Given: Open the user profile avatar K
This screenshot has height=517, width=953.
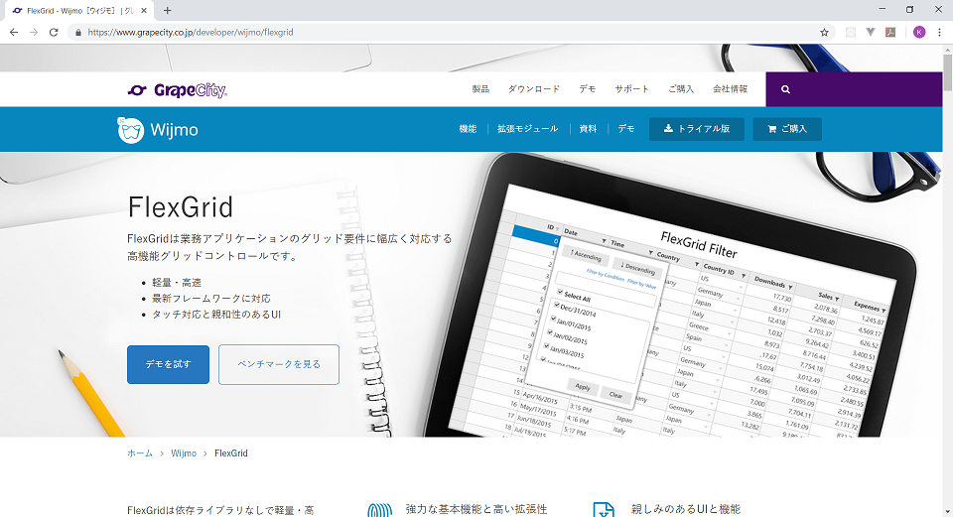Looking at the screenshot, I should [919, 32].
